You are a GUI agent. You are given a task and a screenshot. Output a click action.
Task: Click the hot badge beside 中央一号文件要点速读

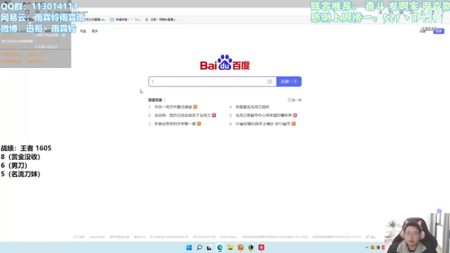(195, 107)
